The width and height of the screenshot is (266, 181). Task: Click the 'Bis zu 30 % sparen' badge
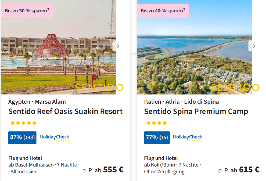pyautogui.click(x=27, y=11)
